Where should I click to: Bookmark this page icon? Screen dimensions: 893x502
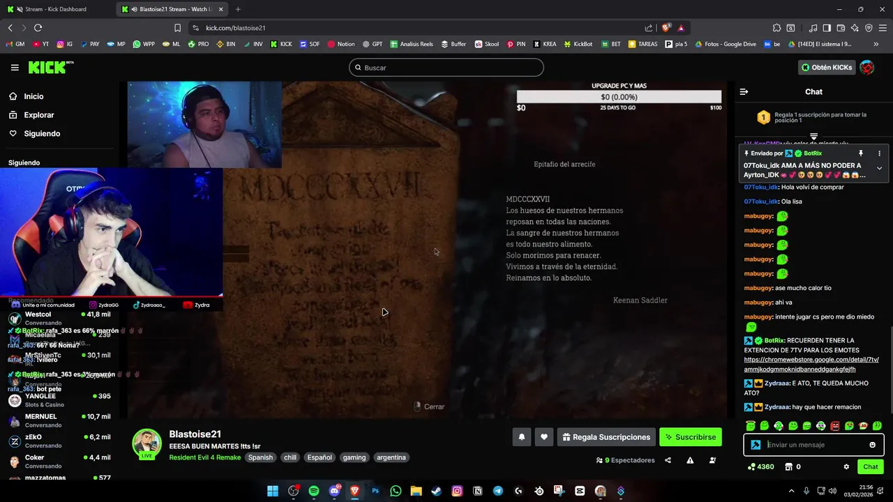[177, 28]
